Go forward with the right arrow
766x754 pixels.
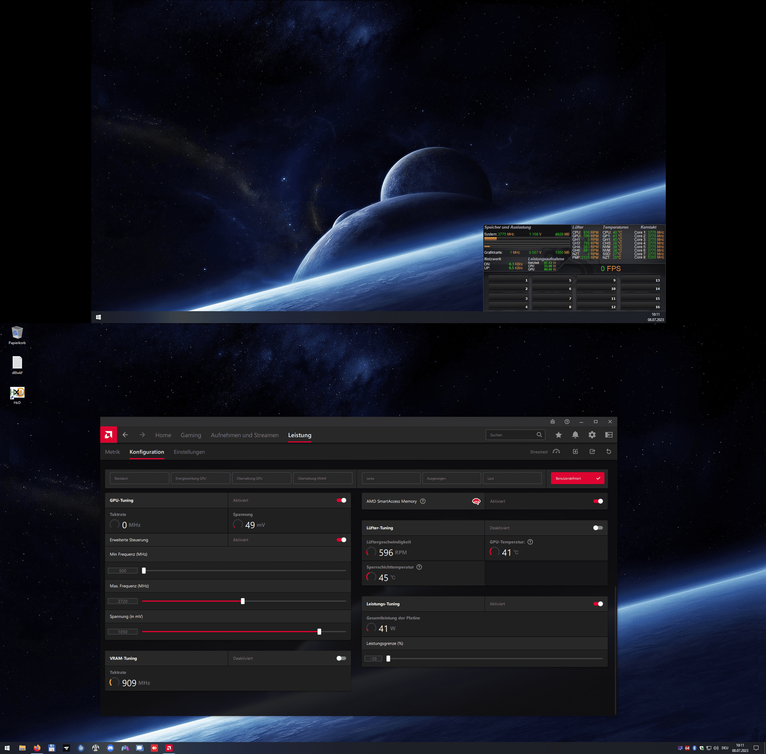[142, 435]
